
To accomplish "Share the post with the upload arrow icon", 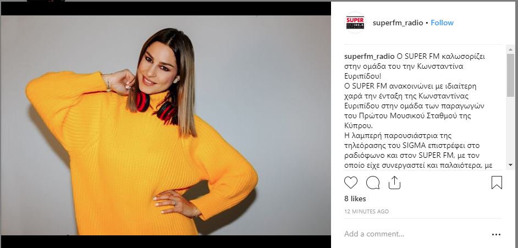I will (x=394, y=182).
